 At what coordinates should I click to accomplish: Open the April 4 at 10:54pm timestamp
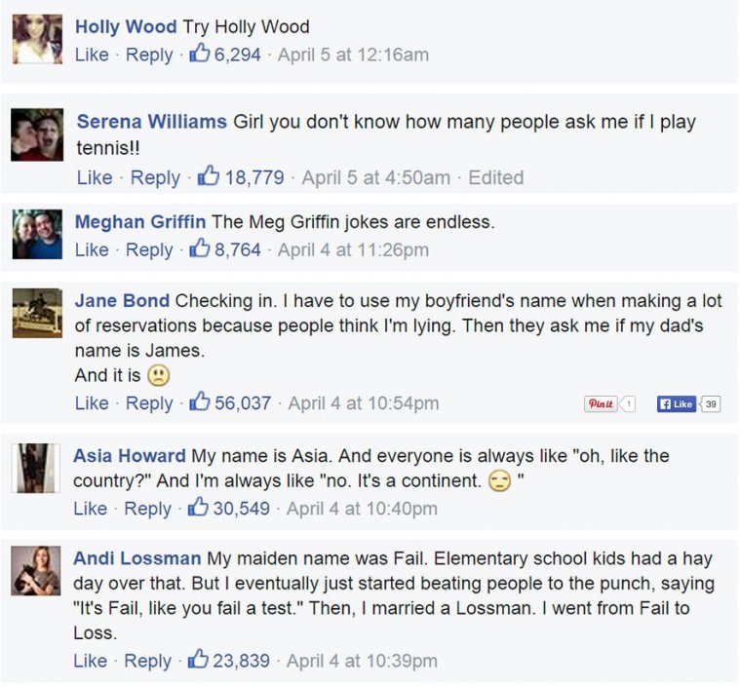tap(363, 402)
